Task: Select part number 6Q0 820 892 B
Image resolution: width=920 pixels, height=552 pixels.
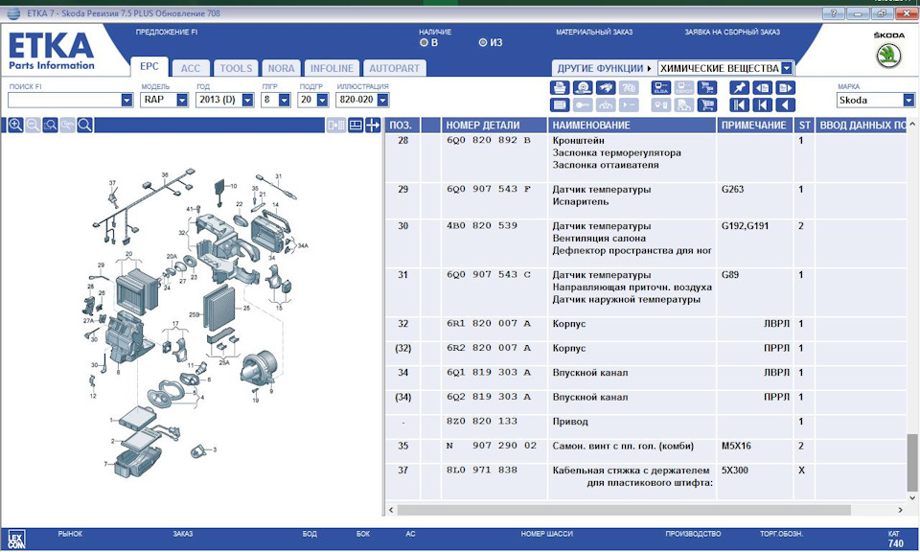Action: click(x=488, y=140)
